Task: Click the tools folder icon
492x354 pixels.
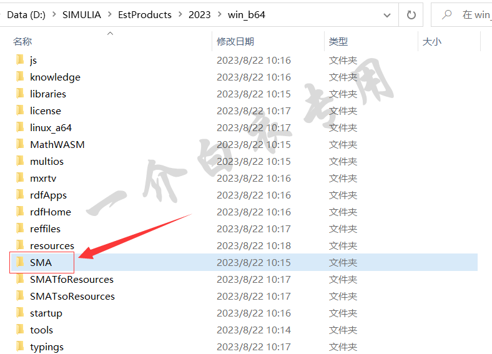Action: click(20, 330)
